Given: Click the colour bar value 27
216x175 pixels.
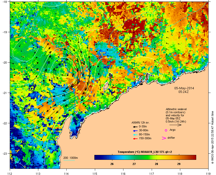Looking at the screenshot, I should 134,164.
